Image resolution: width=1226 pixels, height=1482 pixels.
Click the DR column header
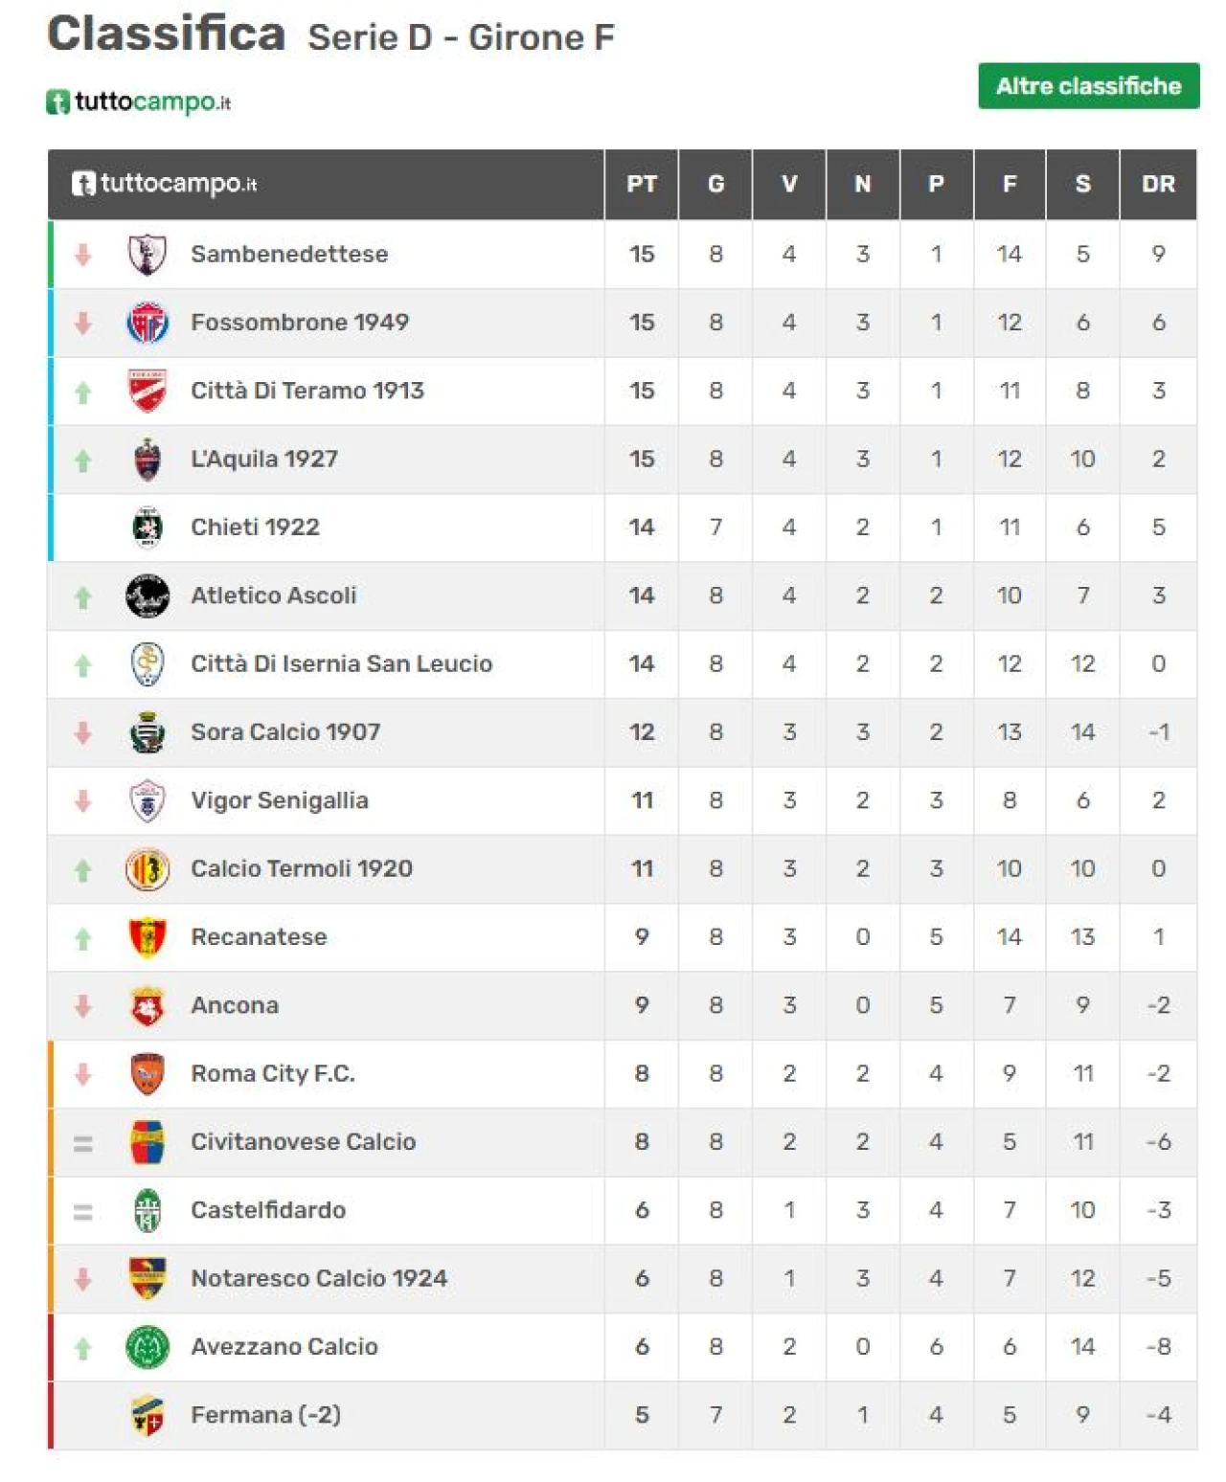pyautogui.click(x=1158, y=184)
